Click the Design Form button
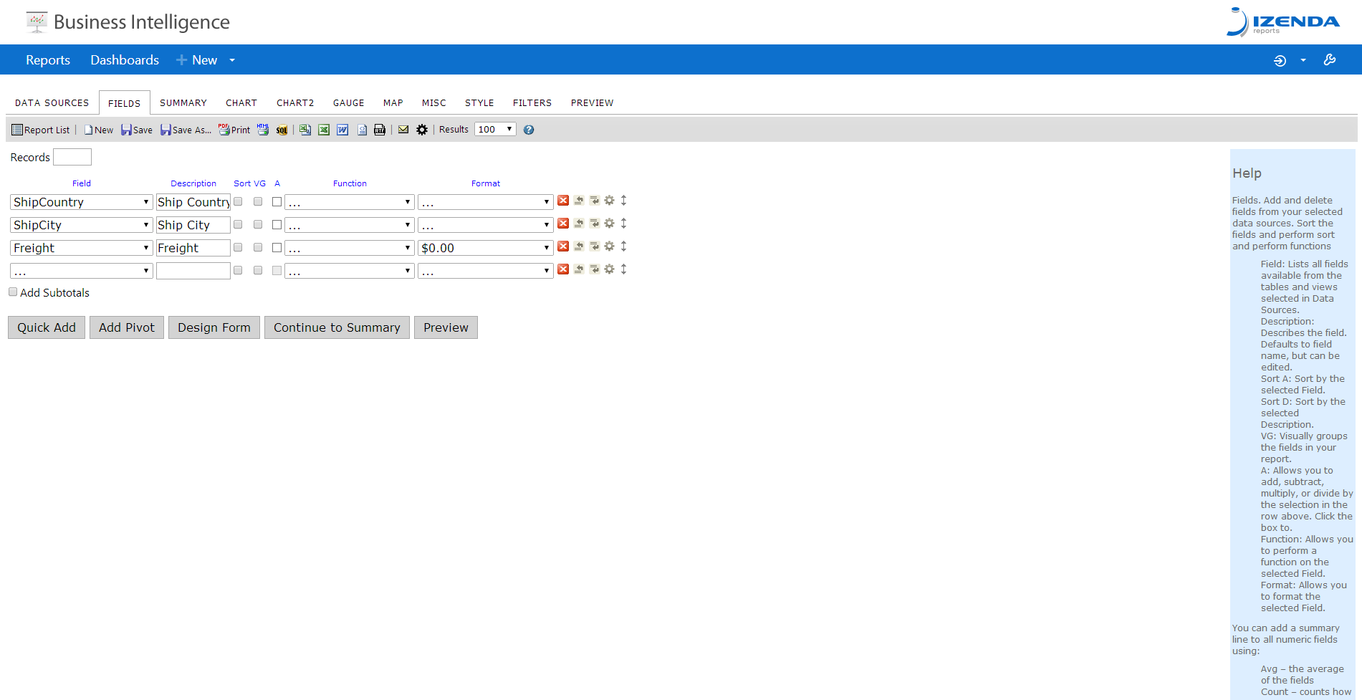 click(x=214, y=327)
